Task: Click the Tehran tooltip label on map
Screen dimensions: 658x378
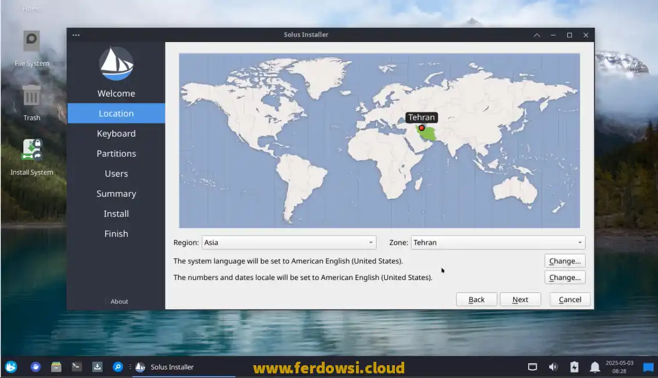Action: point(421,117)
